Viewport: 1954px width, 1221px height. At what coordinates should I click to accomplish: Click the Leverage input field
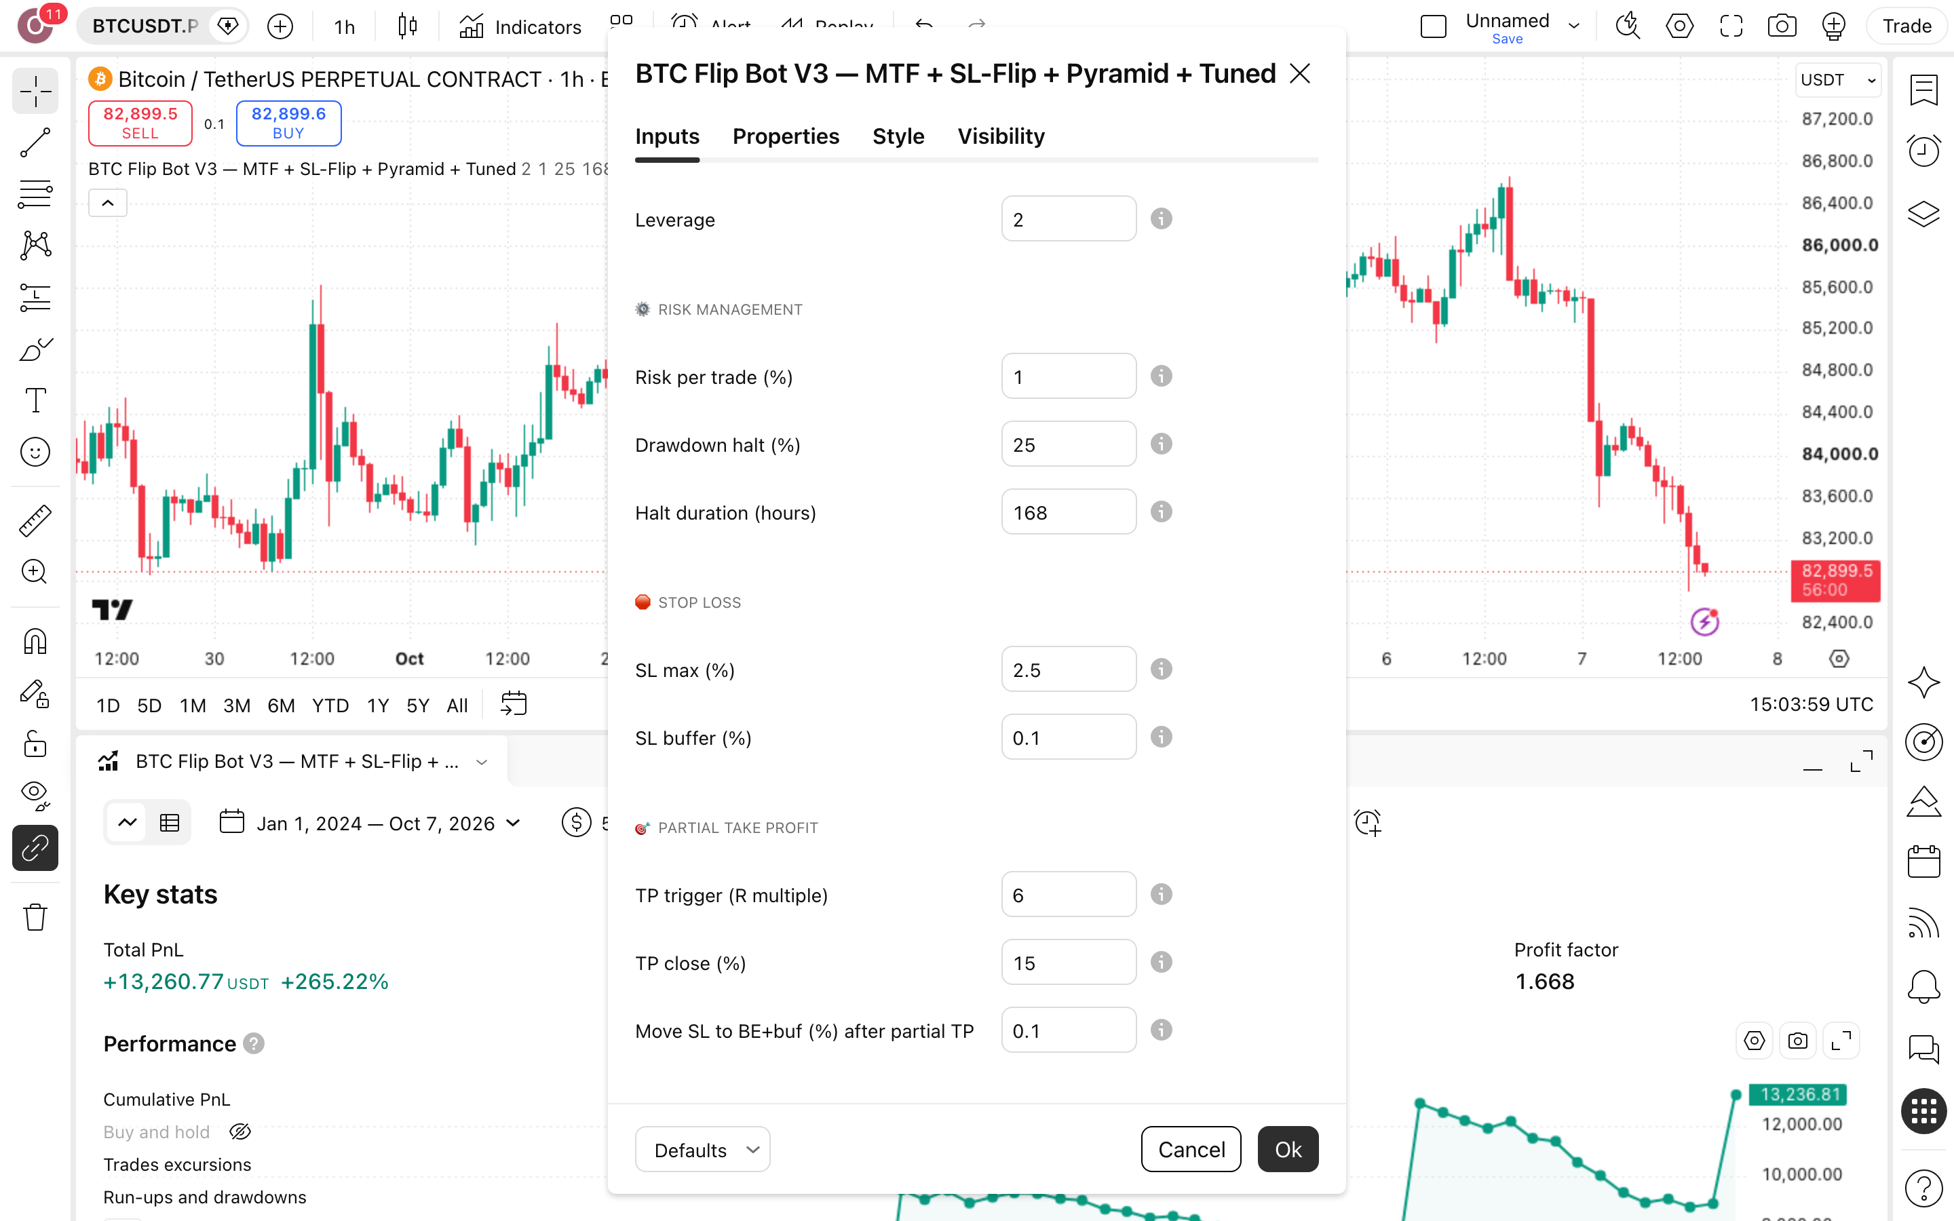pos(1068,219)
